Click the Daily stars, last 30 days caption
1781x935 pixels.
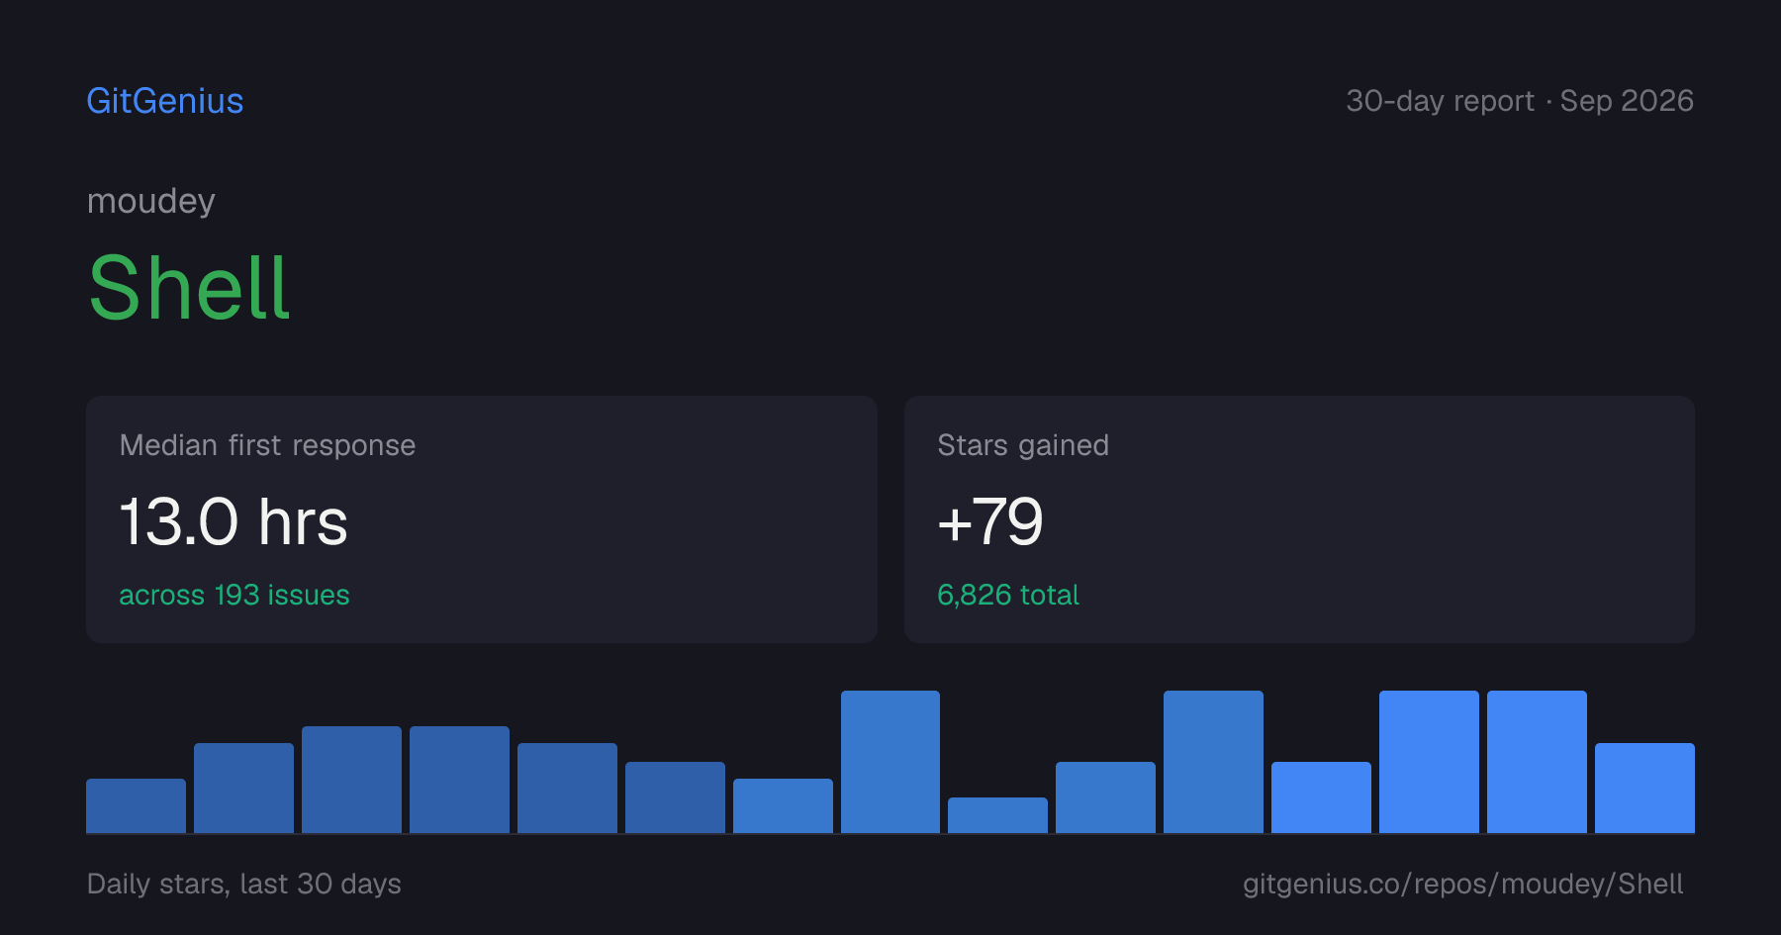pos(244,884)
